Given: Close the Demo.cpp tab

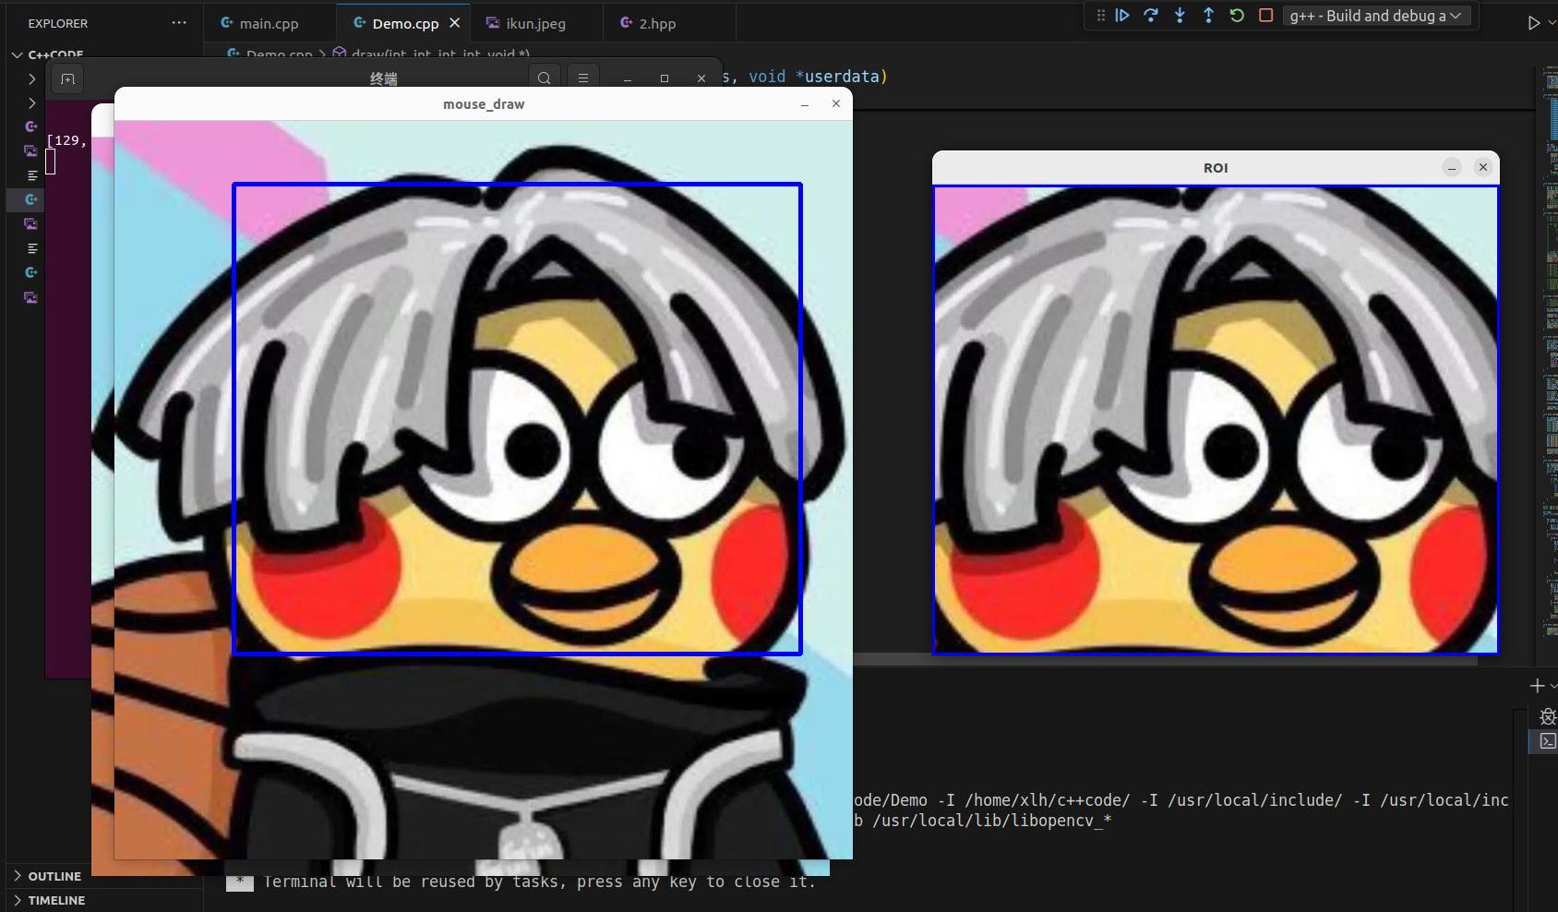Looking at the screenshot, I should coord(454,23).
